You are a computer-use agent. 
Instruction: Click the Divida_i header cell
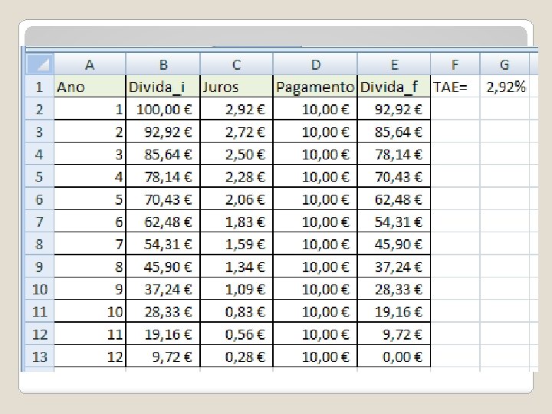163,86
